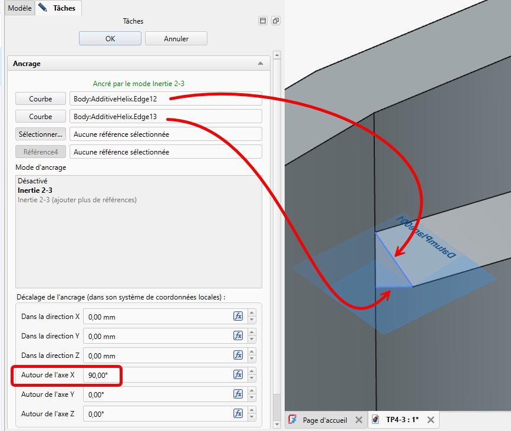The width and height of the screenshot is (511, 431).
Task: Toggle floating Tâches panel window icon
Action: pos(275,21)
